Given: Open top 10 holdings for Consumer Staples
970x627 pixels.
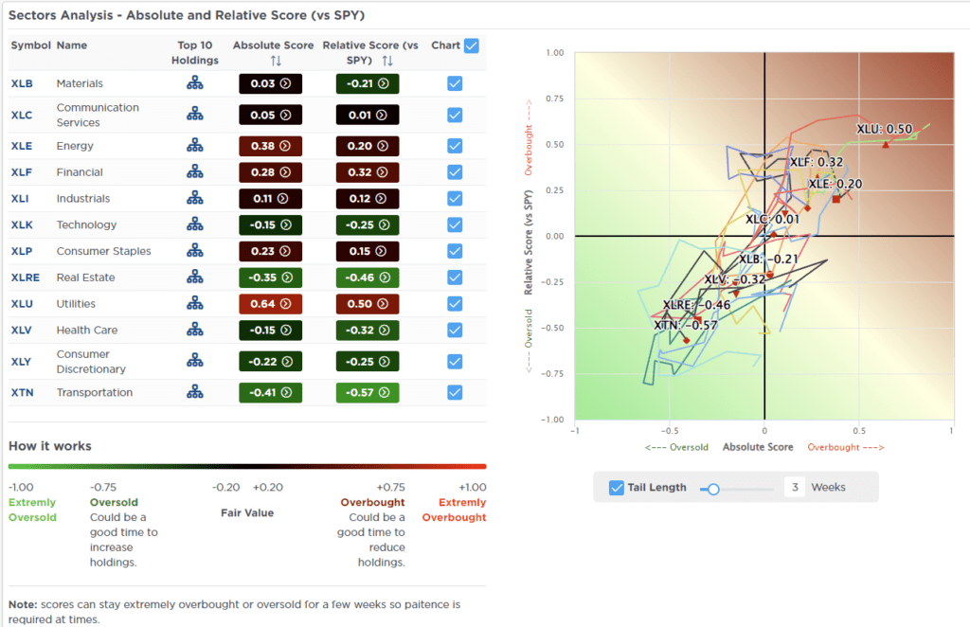Looking at the screenshot, I should [x=195, y=250].
